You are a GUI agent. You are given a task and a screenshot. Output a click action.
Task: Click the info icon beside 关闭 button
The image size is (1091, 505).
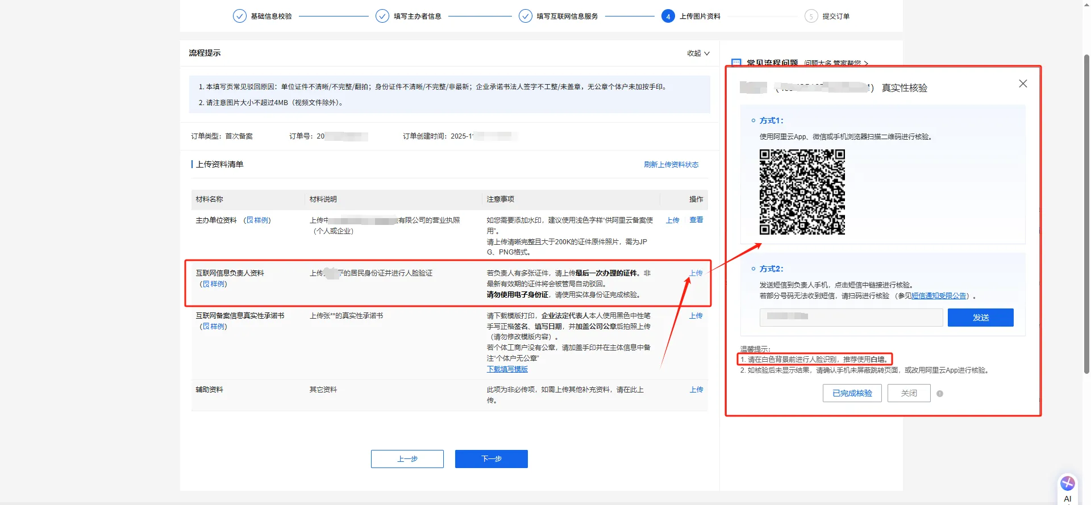coord(940,394)
